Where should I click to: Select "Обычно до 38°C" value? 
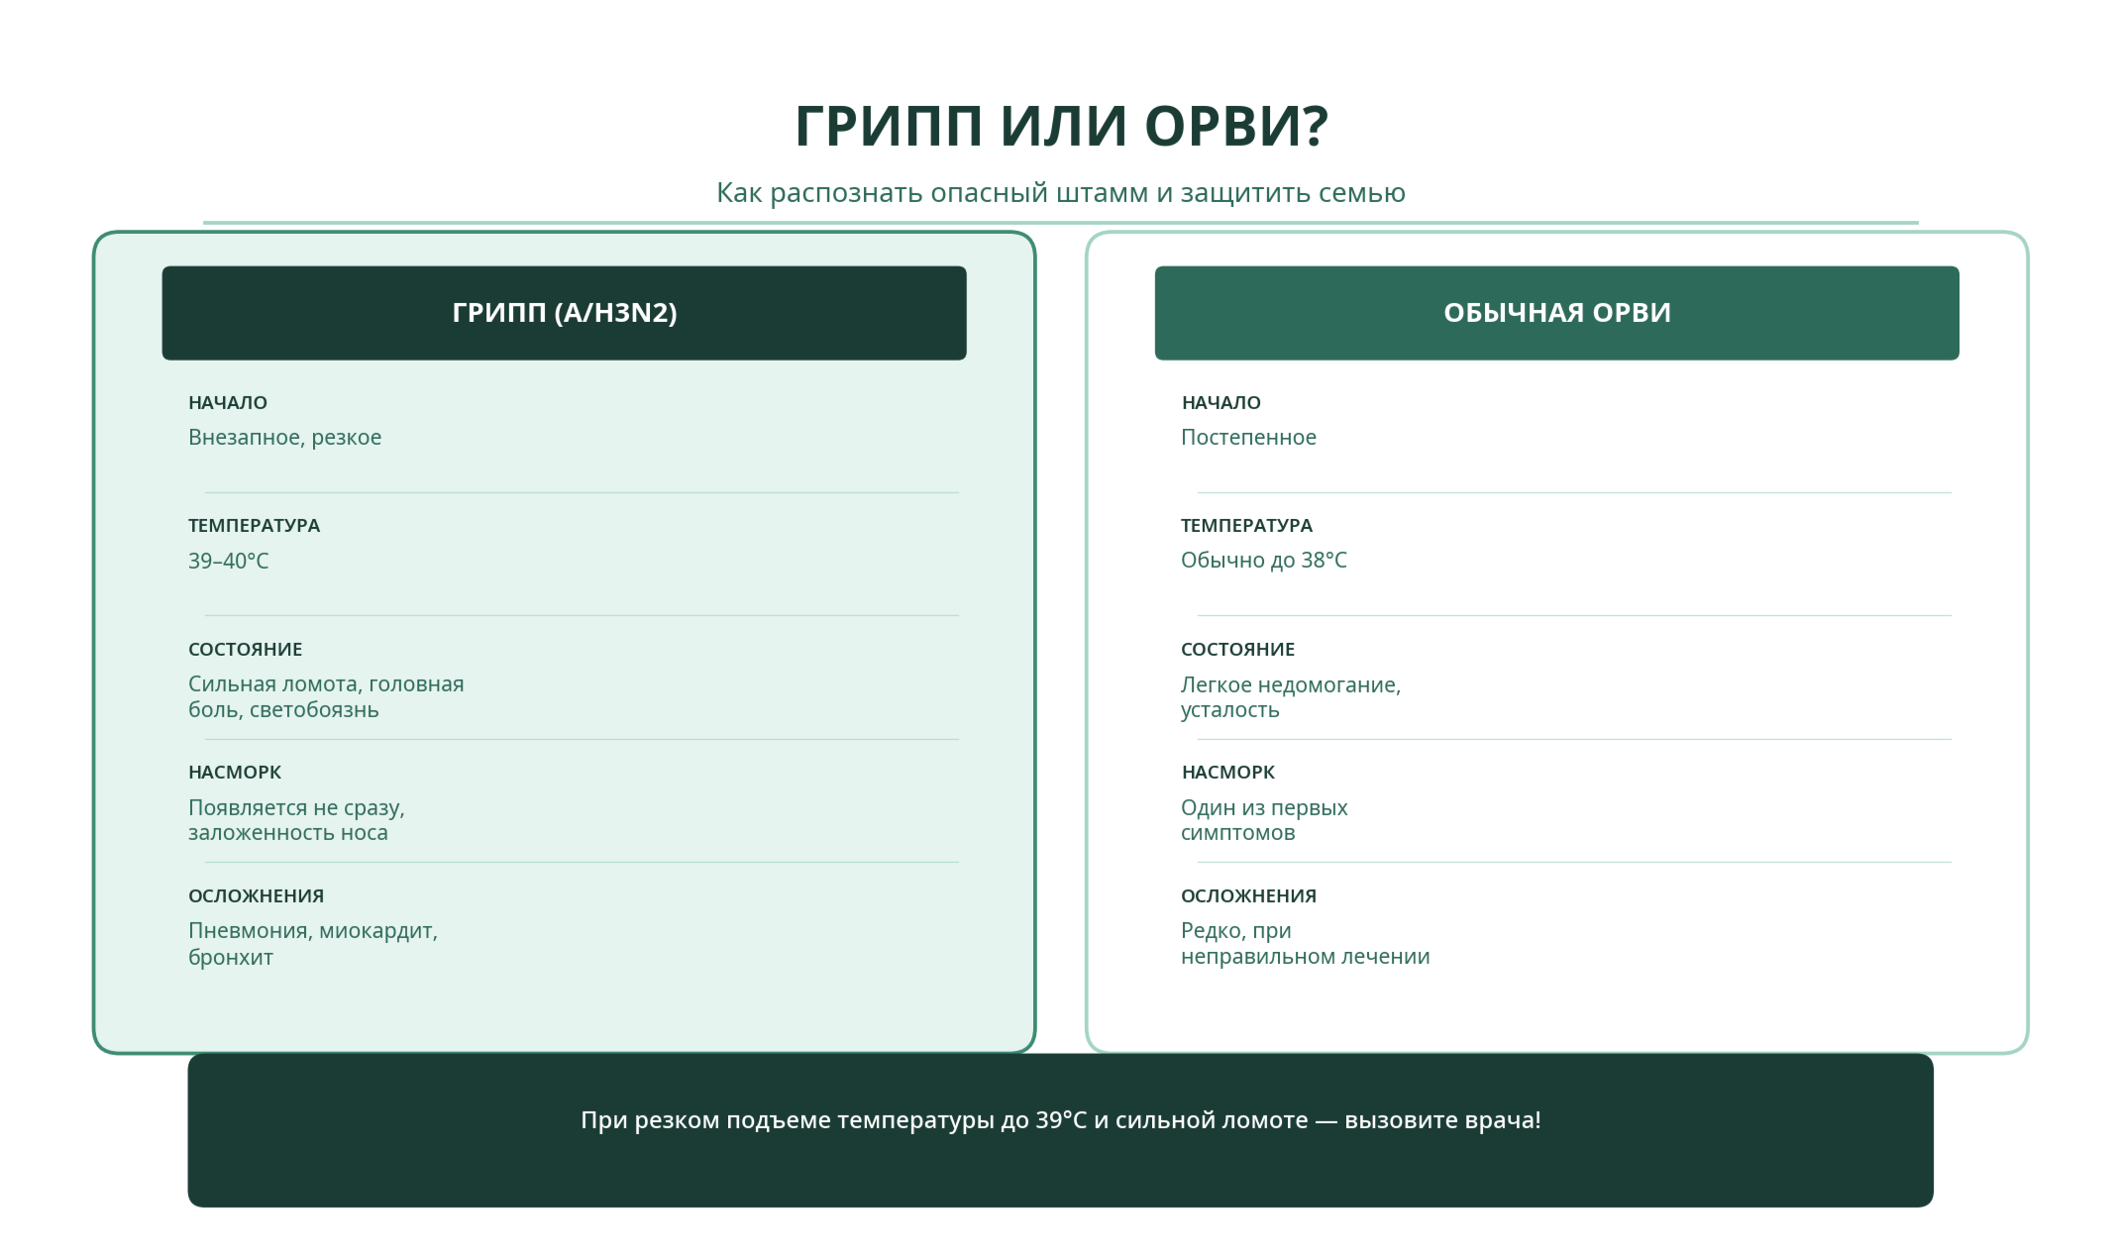click(x=1263, y=561)
